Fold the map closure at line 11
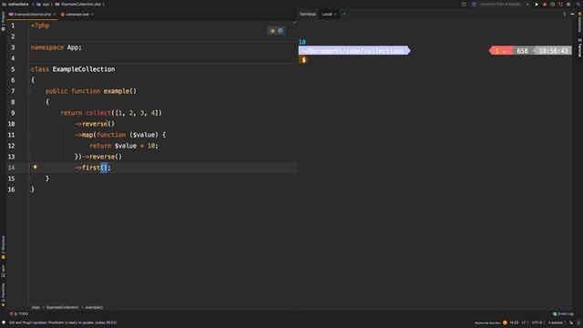 28,135
